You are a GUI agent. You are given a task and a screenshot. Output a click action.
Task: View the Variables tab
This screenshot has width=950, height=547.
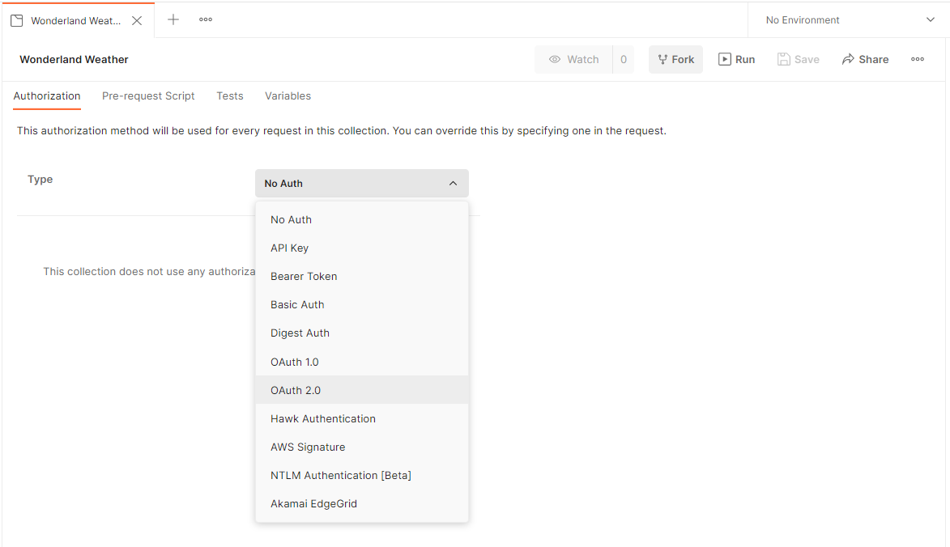(288, 95)
